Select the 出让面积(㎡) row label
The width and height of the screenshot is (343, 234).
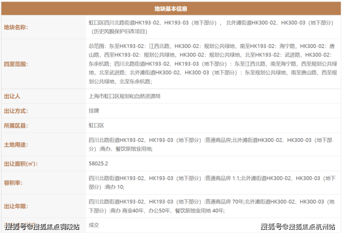(20, 164)
